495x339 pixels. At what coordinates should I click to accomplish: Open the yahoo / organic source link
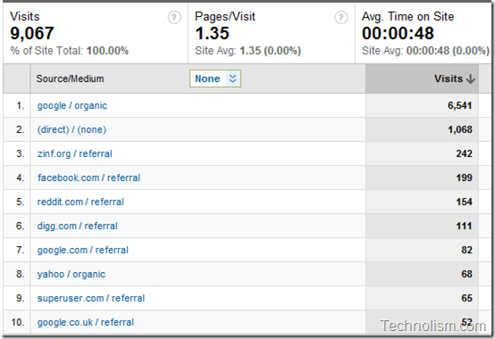coord(71,274)
